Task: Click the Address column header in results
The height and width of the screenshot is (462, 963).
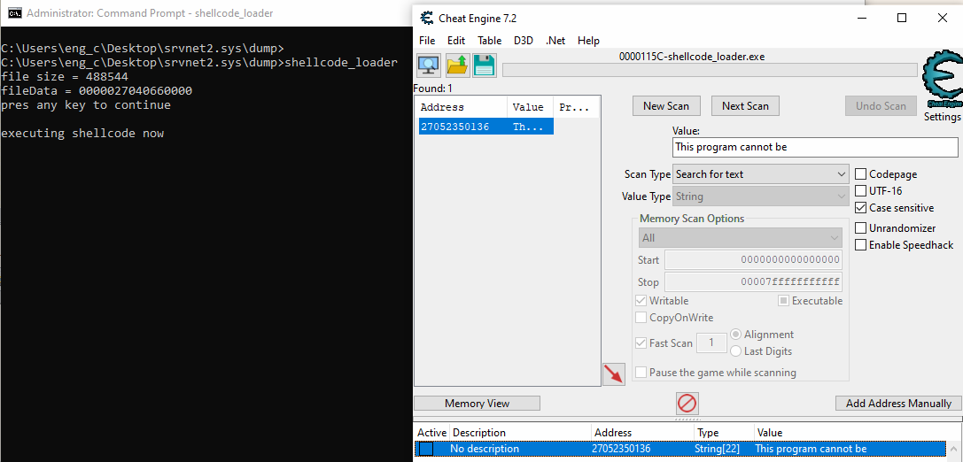Action: pos(462,107)
